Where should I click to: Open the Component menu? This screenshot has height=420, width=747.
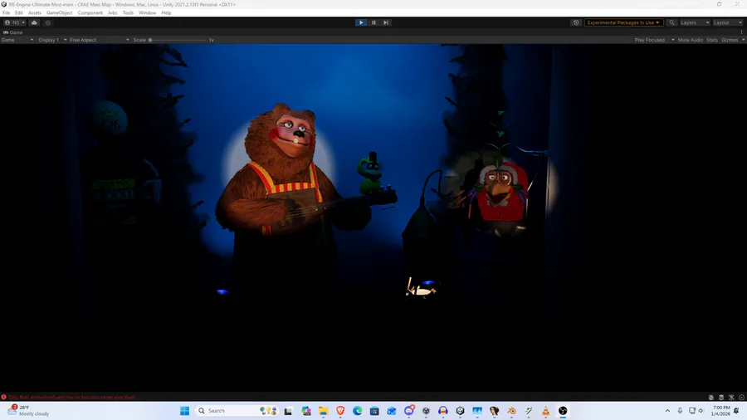[90, 12]
